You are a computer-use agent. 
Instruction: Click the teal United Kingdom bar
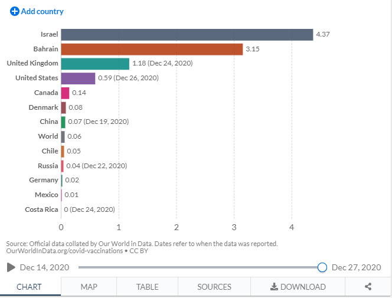[x=95, y=64]
